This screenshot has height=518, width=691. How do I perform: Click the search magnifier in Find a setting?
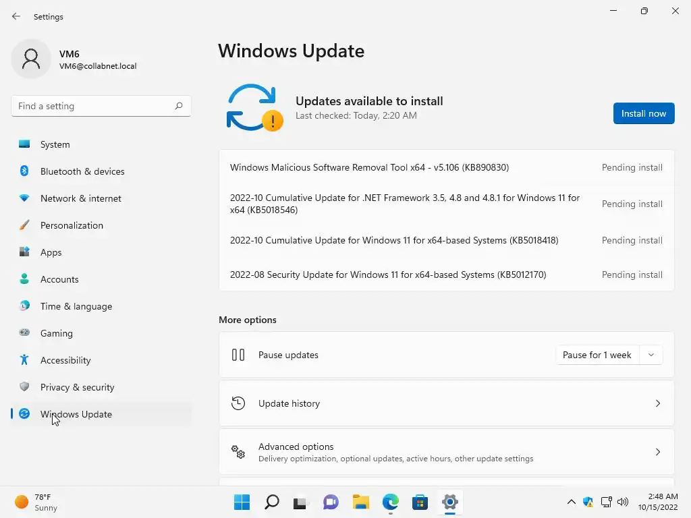[178, 106]
